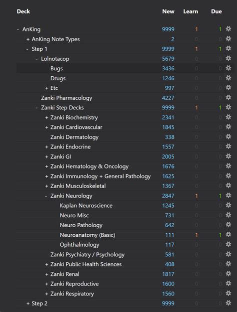This screenshot has width=237, height=312.
Task: Select the Zanki Step Decks row
Action: pos(125,108)
